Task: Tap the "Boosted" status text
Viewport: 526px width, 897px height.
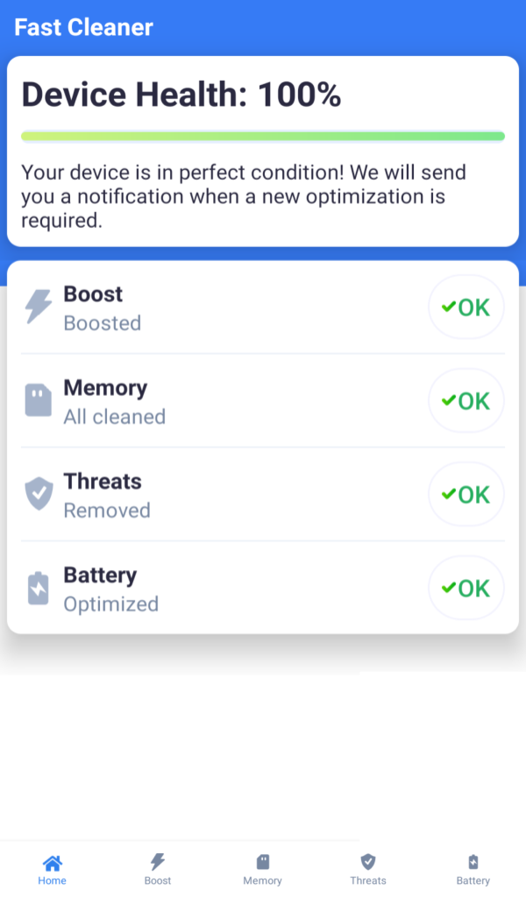Action: 103,323
